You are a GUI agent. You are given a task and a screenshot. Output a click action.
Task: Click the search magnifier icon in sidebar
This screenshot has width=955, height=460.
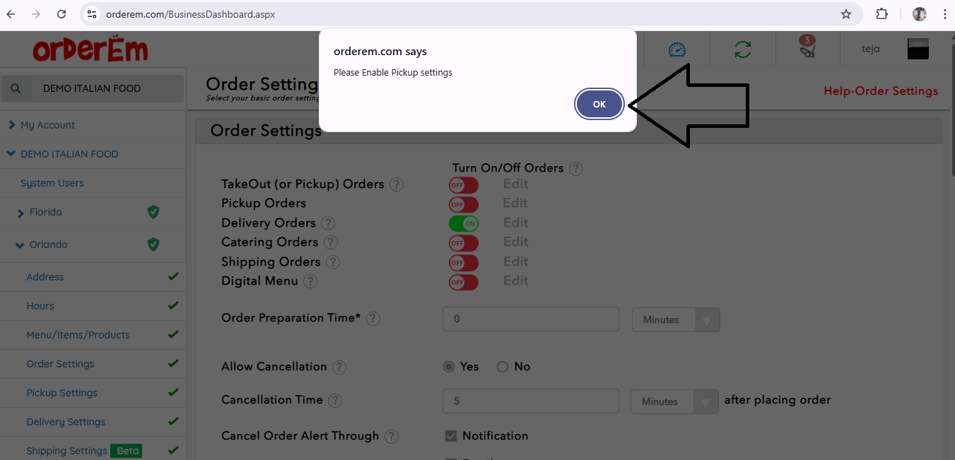(16, 88)
